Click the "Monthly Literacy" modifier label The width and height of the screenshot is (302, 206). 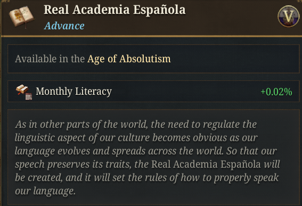pyautogui.click(x=74, y=92)
